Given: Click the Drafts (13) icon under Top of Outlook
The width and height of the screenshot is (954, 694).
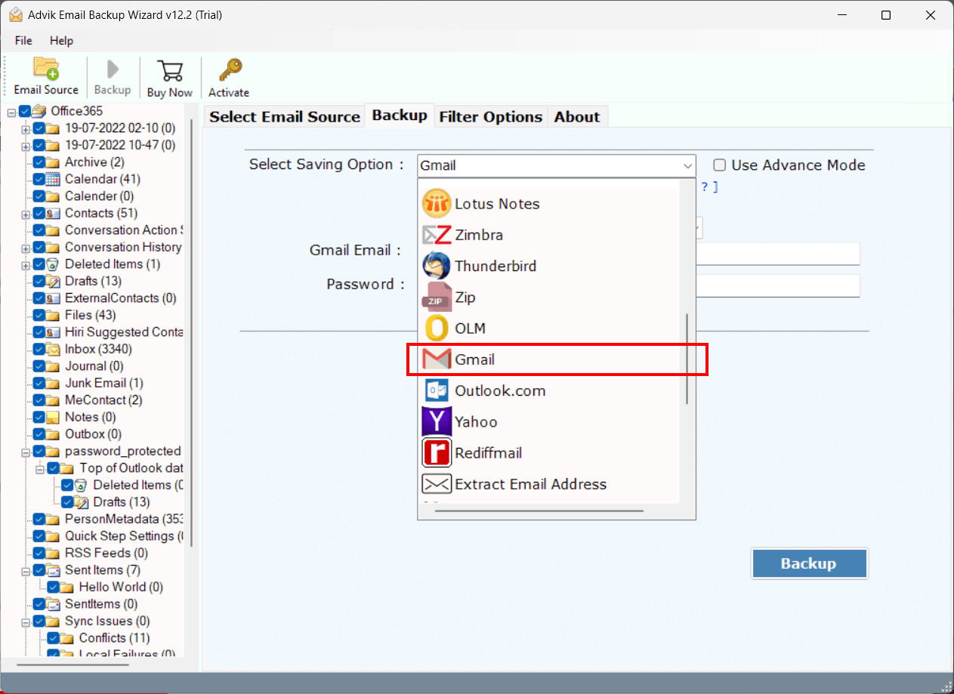Looking at the screenshot, I should click(x=82, y=502).
